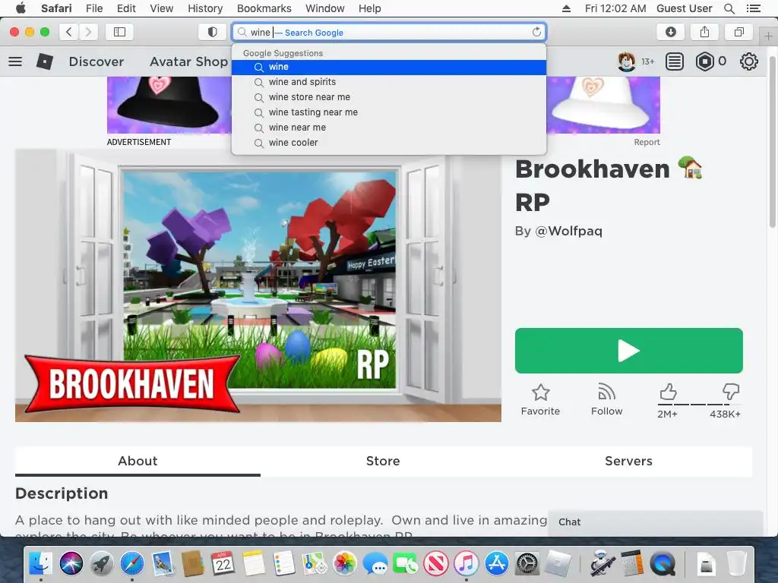Expand the Chat panel

(655, 522)
